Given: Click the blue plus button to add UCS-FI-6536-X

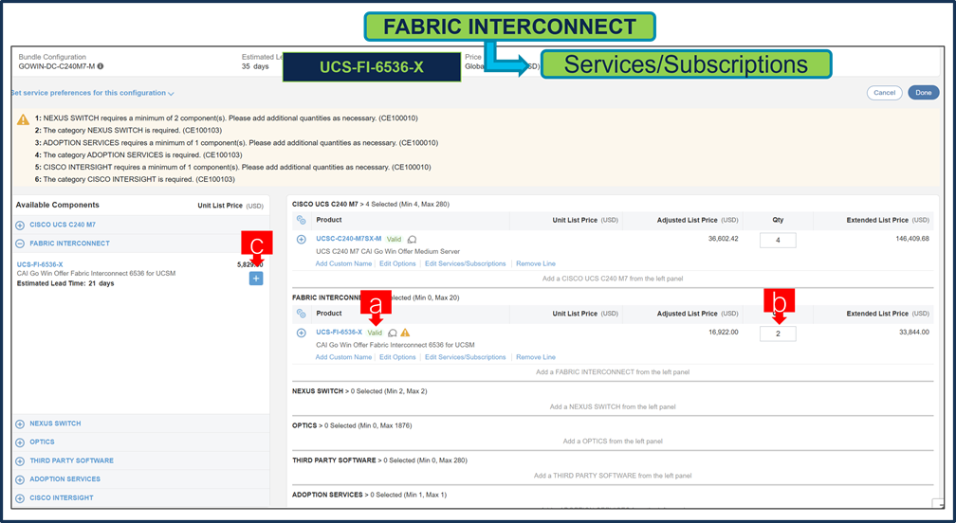Looking at the screenshot, I should click(x=256, y=279).
